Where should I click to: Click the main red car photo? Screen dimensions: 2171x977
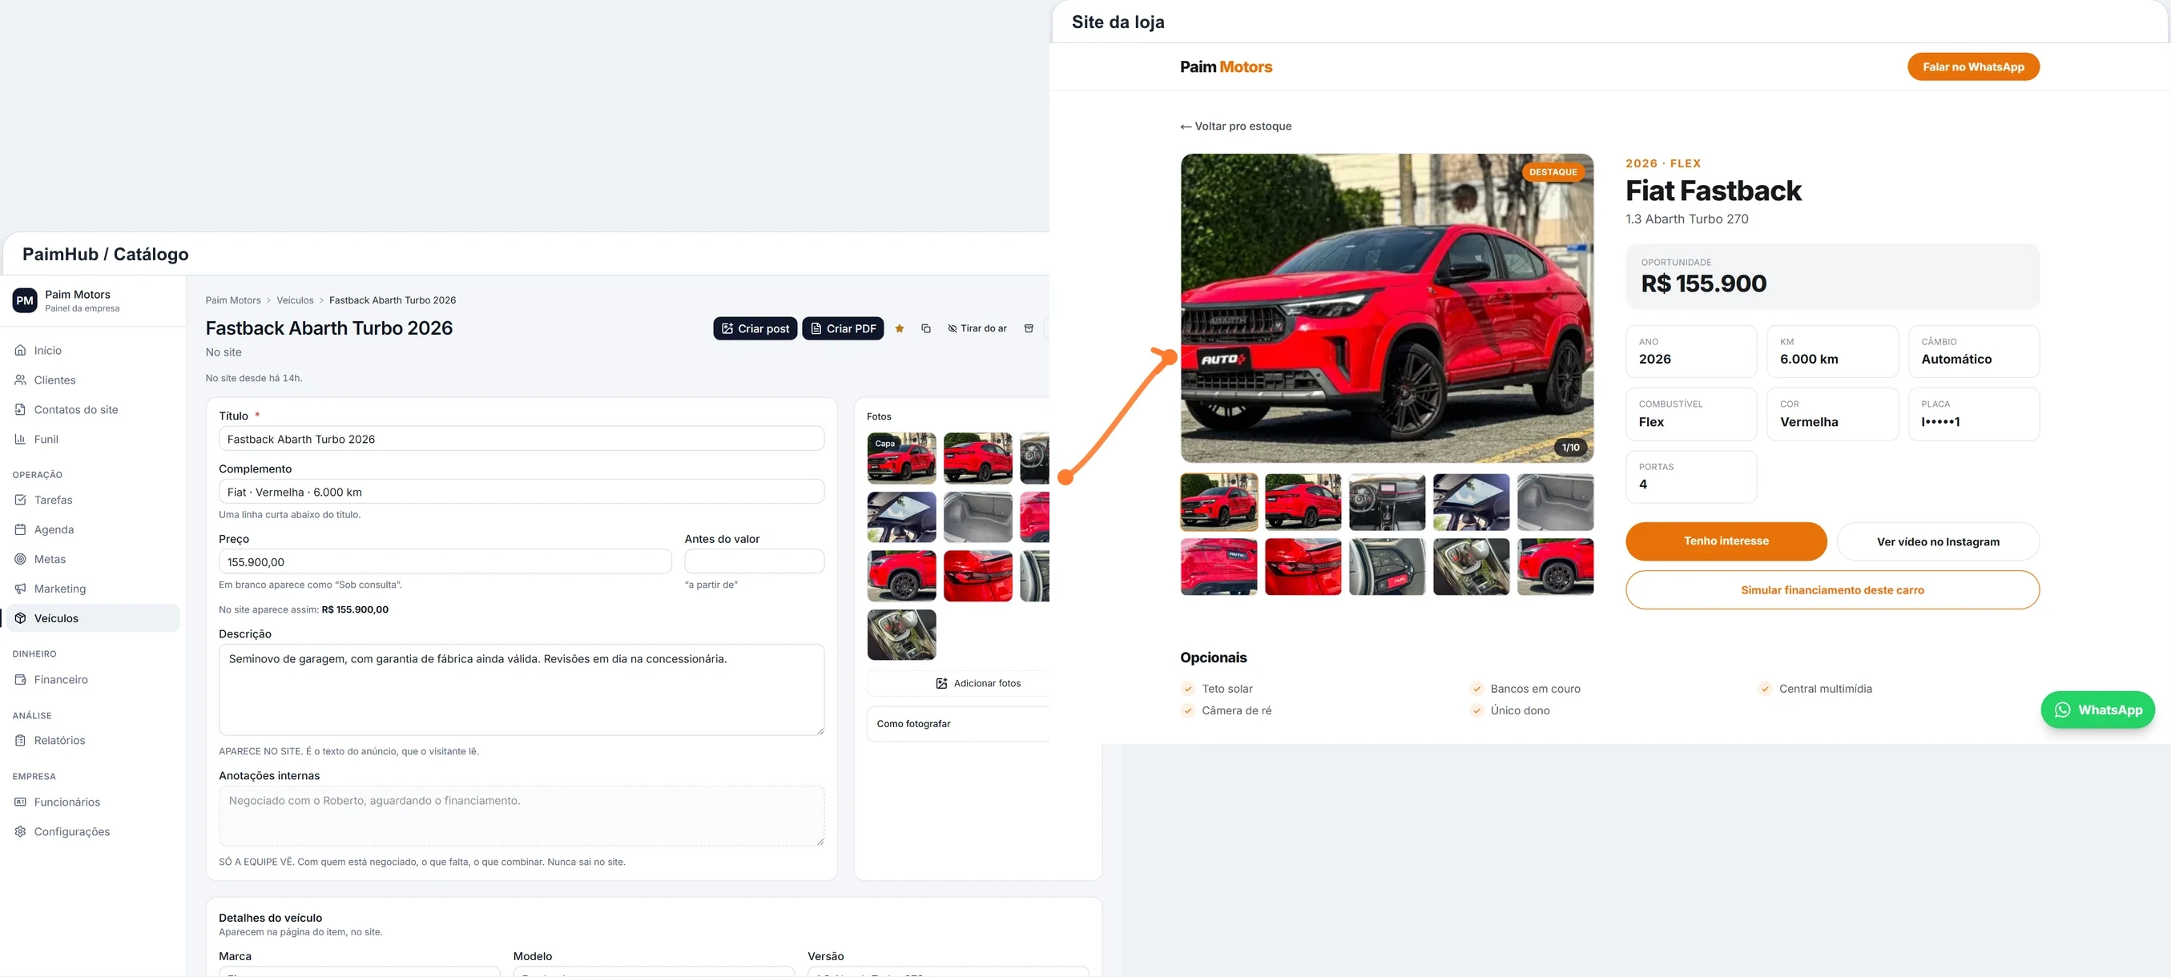pyautogui.click(x=1388, y=308)
